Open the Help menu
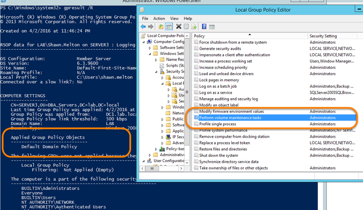 188,18
